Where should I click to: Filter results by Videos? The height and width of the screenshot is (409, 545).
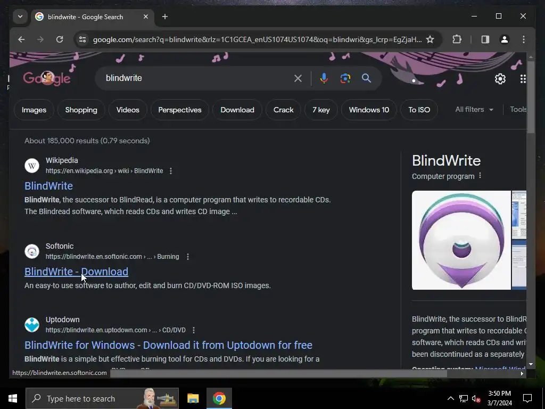pos(128,110)
